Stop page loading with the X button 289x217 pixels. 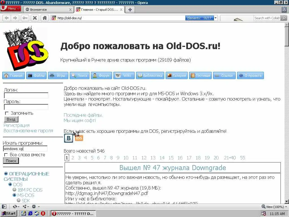[x=35, y=18]
